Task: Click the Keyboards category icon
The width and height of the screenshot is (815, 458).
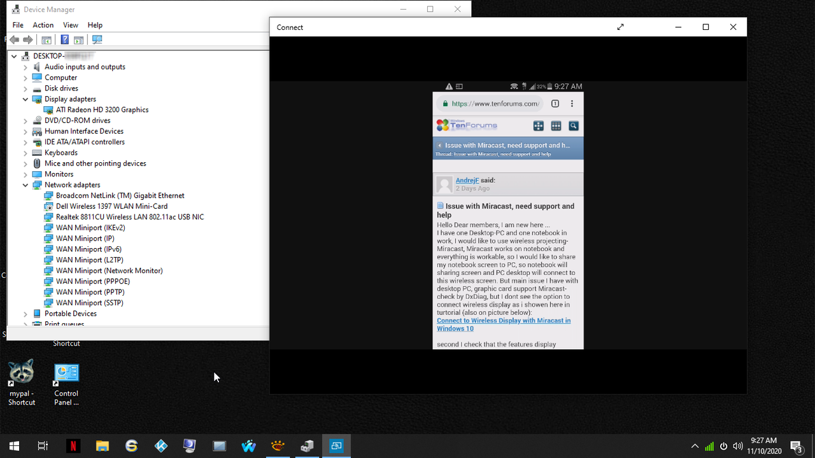Action: (x=37, y=153)
